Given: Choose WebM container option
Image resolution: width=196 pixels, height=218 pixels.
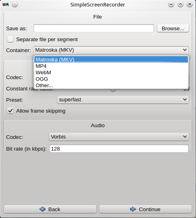Looking at the screenshot, I should click(x=111, y=72).
